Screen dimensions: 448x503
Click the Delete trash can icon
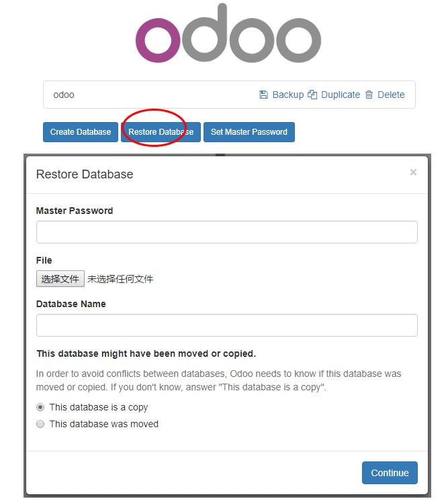369,95
